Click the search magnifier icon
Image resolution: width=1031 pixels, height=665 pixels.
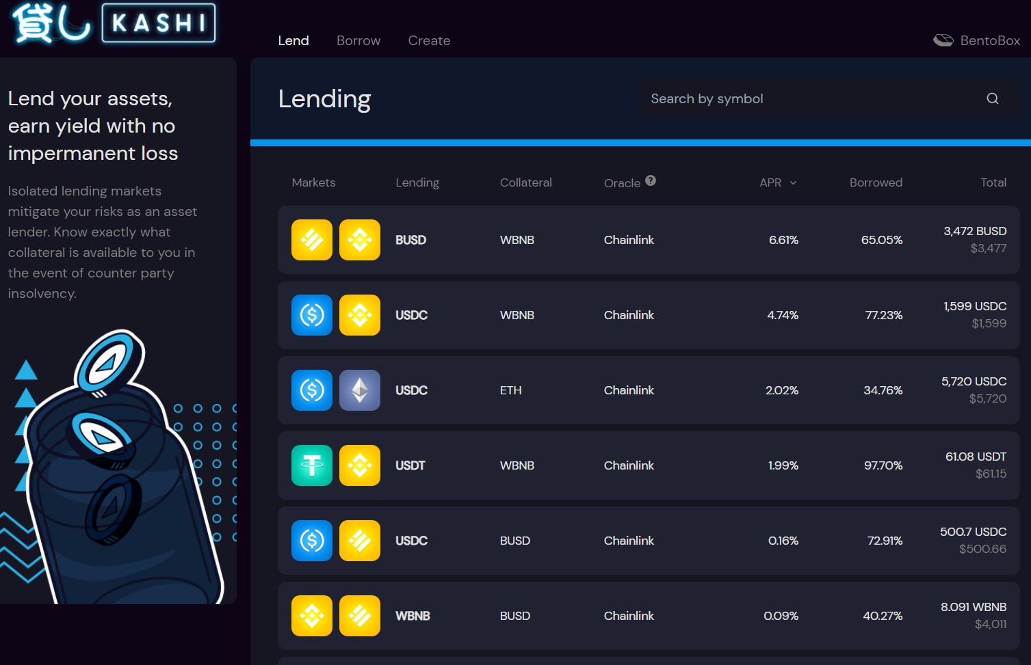tap(993, 99)
